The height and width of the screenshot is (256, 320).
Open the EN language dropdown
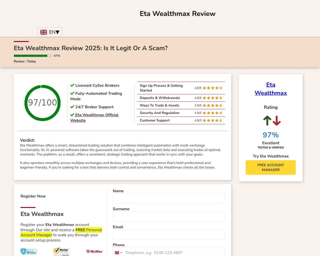point(50,32)
